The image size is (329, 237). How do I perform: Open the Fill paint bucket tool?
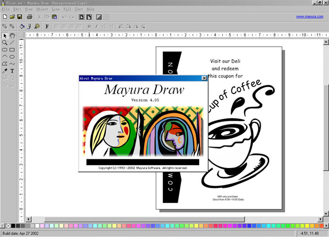pos(22,26)
